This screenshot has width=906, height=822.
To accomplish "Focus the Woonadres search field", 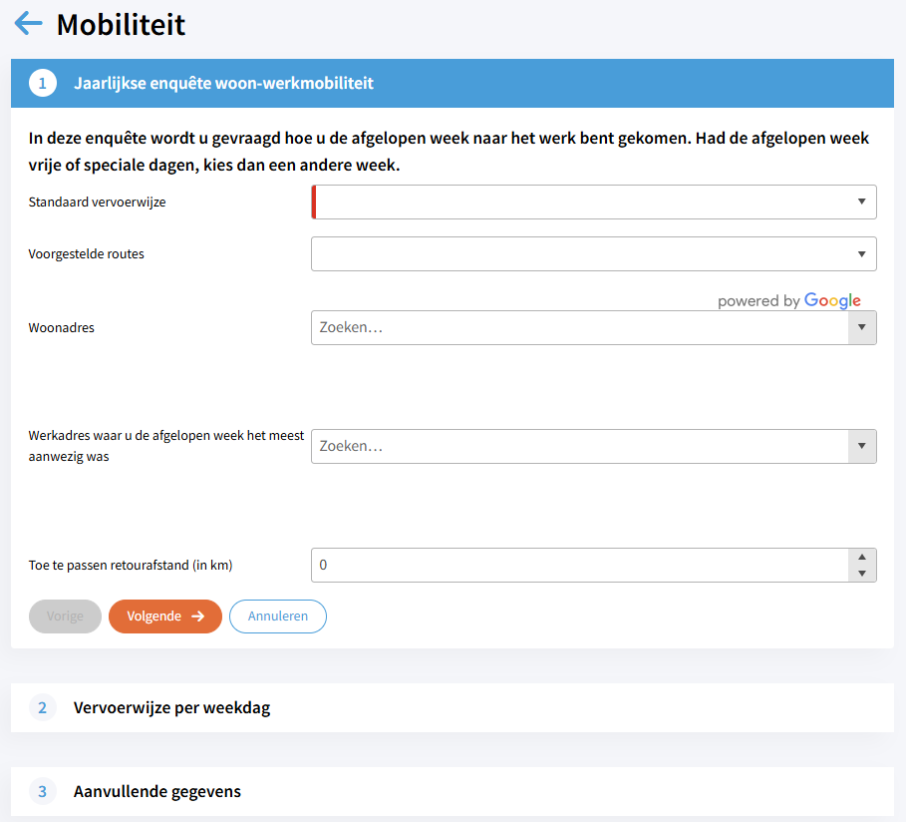I will coord(578,327).
